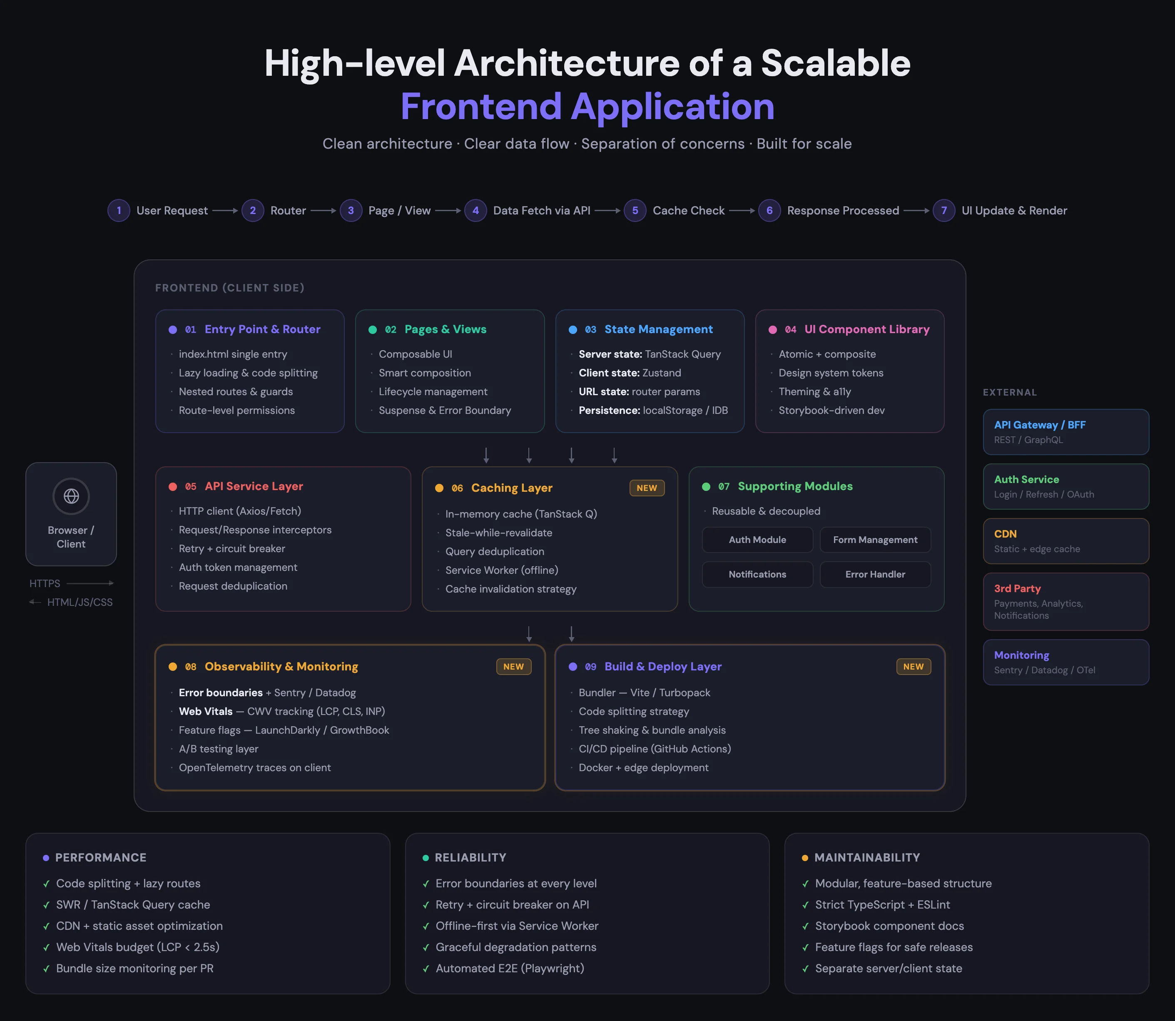
Task: Click the FRONTEND (CLIENT SIDE) section label
Action: pos(230,288)
